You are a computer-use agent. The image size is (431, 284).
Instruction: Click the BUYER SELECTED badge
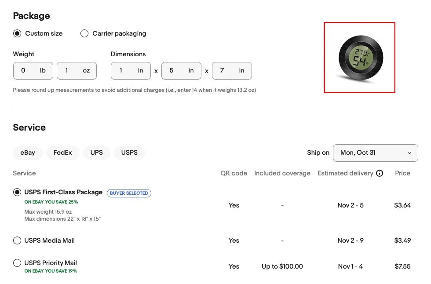click(129, 193)
